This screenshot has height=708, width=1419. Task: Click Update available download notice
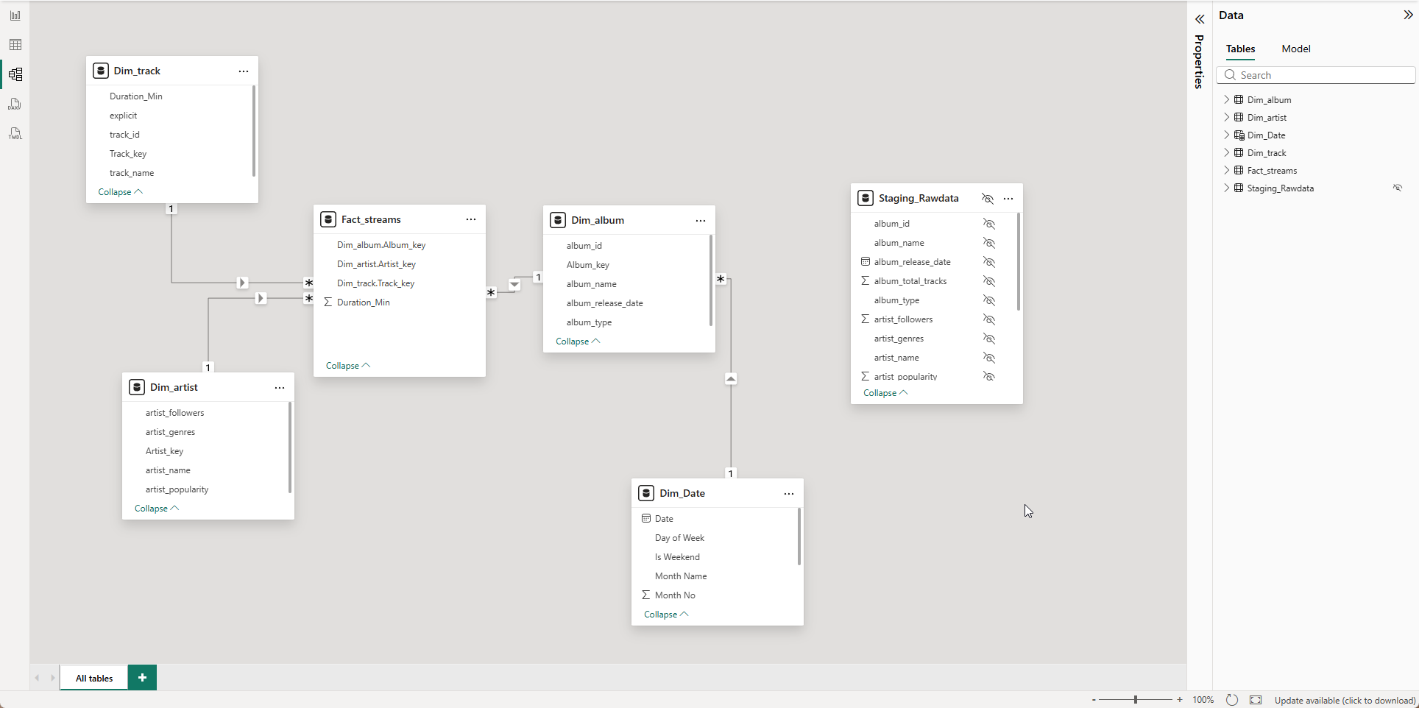[1345, 700]
